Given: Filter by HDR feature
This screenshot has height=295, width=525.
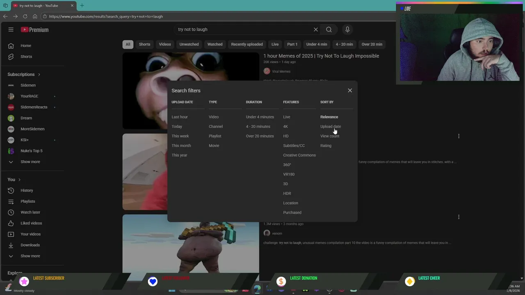Looking at the screenshot, I should point(287,193).
